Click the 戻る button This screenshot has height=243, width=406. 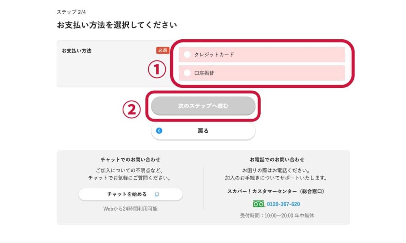[203, 131]
